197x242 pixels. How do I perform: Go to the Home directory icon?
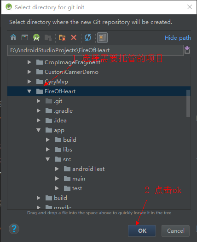pos(13,37)
